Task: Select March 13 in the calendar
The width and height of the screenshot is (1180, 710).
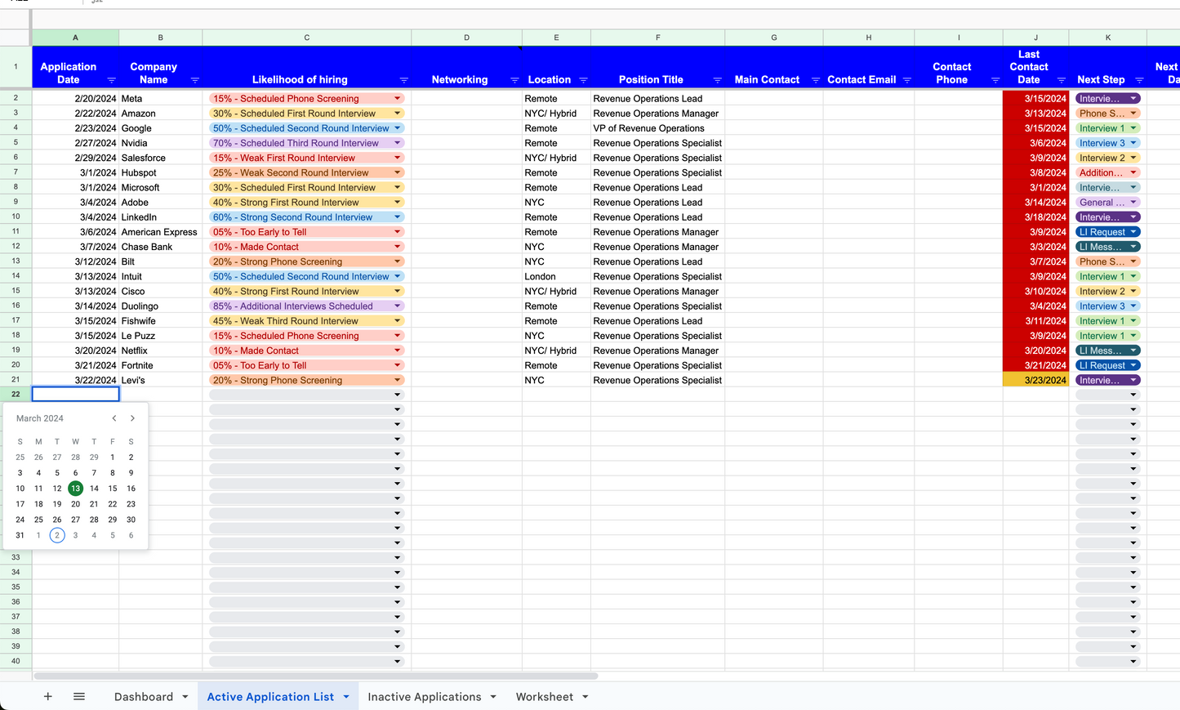Action: pyautogui.click(x=75, y=489)
